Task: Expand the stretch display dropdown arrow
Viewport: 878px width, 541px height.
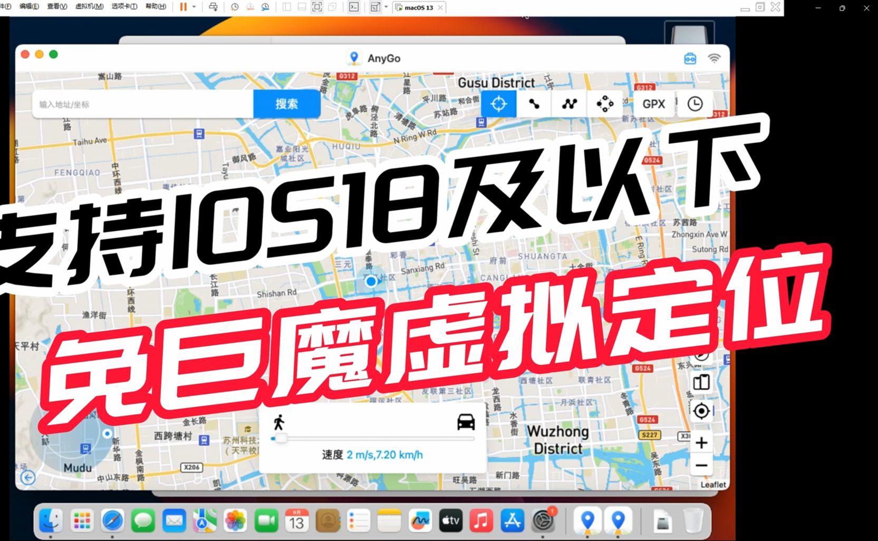Action: point(386,7)
